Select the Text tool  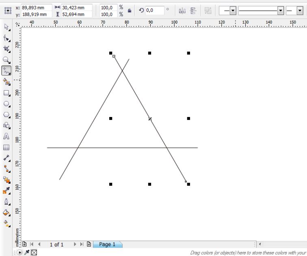tap(6, 136)
